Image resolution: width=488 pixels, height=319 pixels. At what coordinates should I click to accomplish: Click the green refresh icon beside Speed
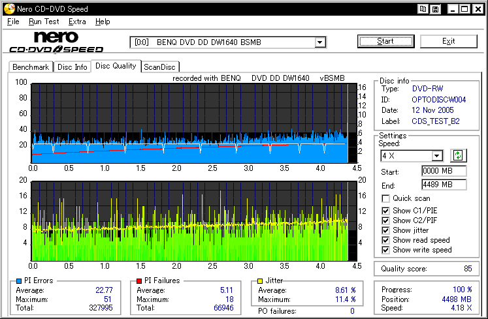[459, 155]
